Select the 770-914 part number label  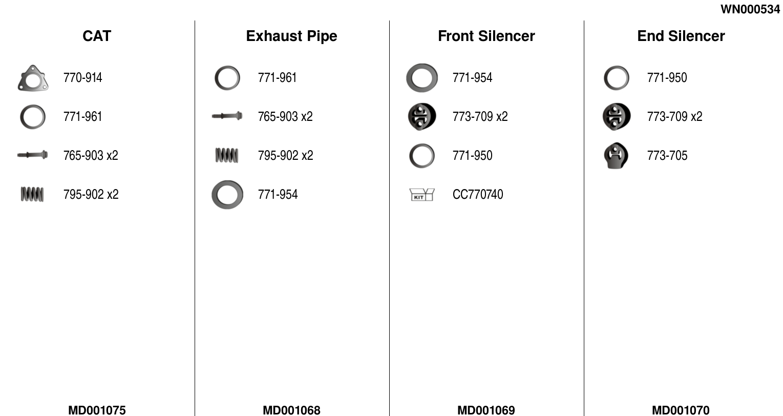(83, 78)
